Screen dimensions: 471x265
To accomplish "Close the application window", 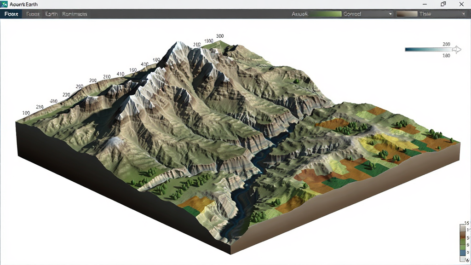I will (x=461, y=4).
